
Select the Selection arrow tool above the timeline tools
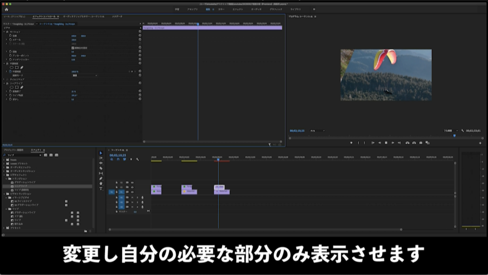pyautogui.click(x=100, y=153)
